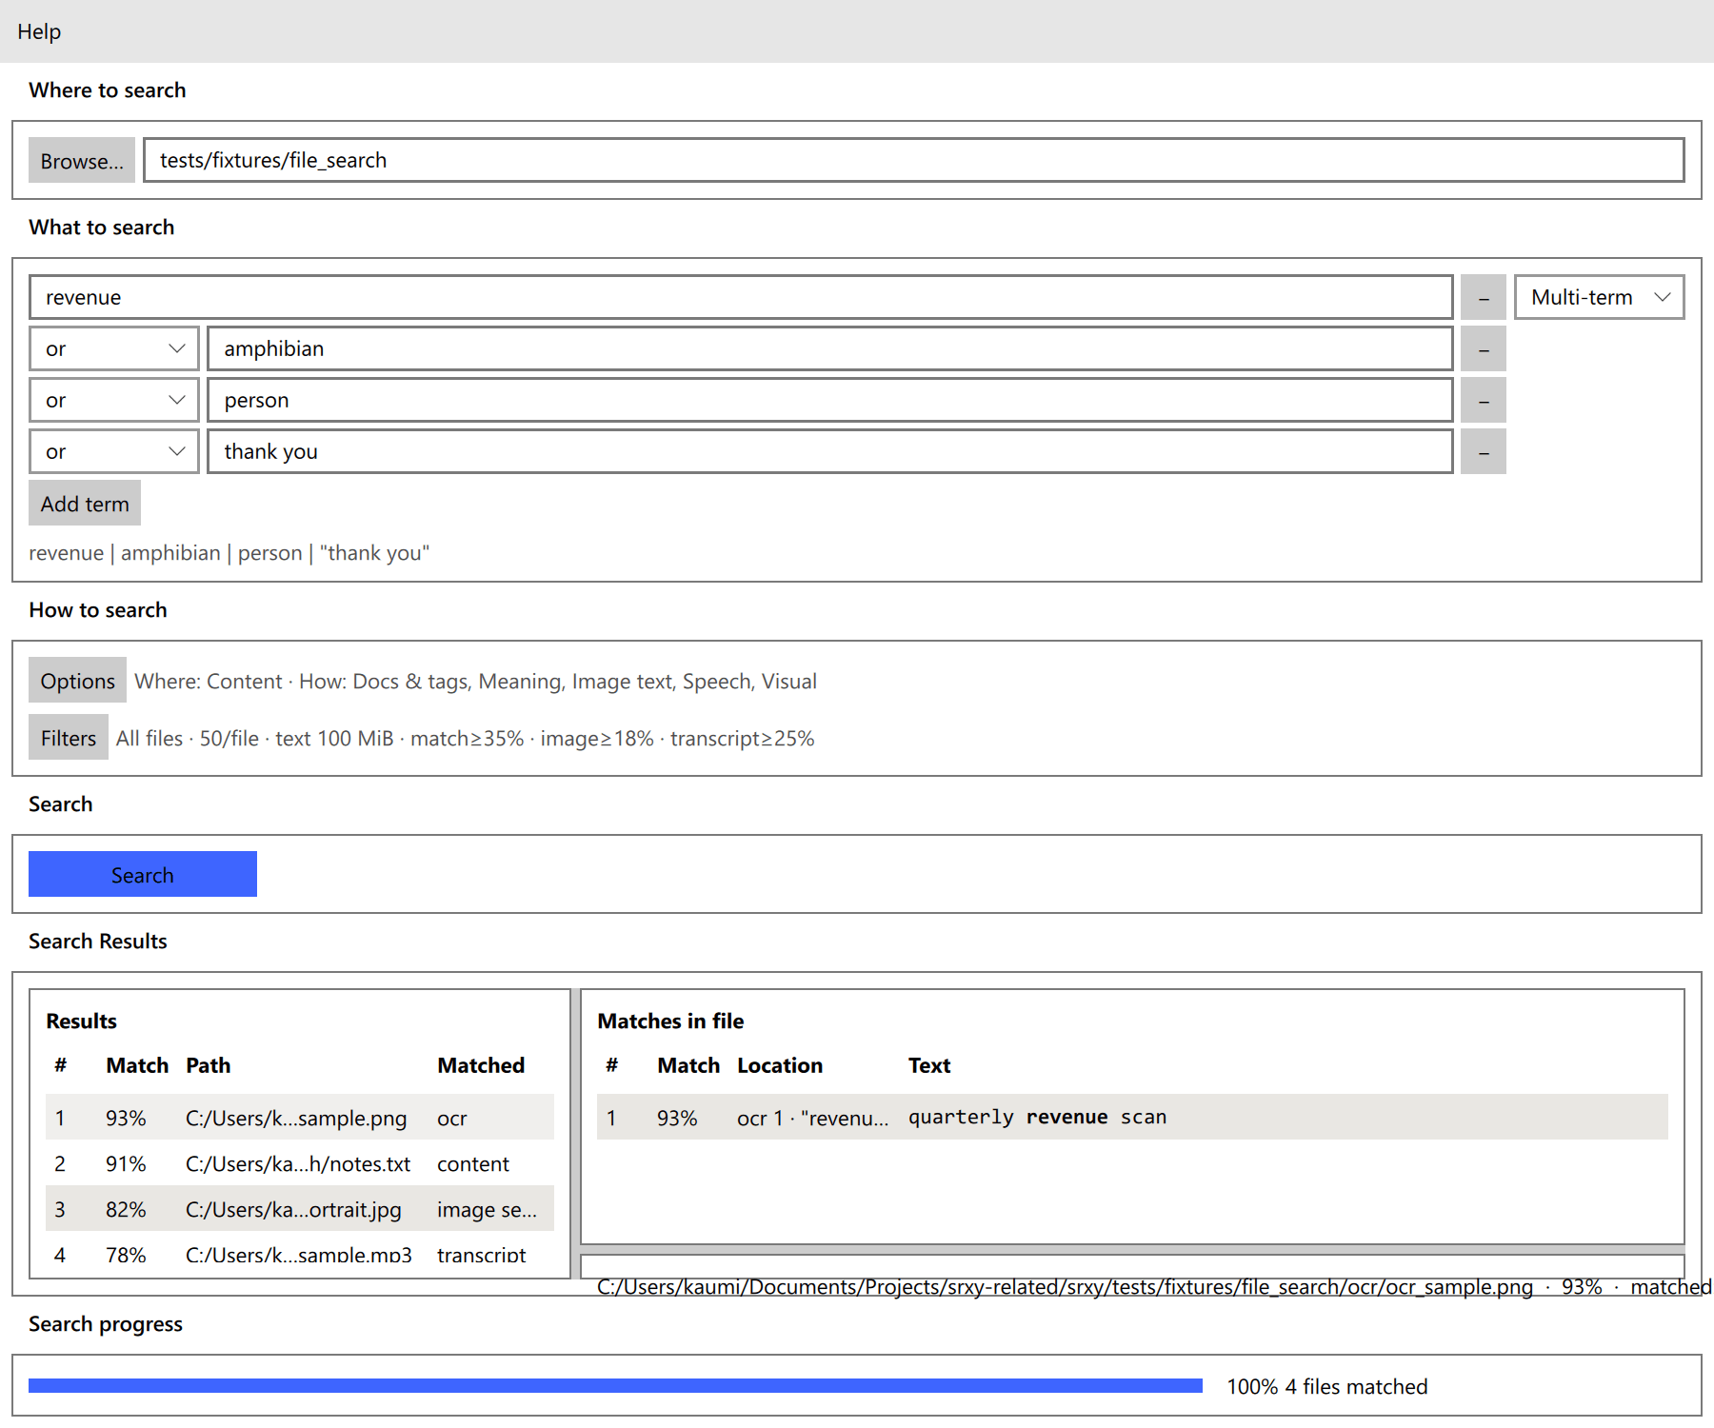The height and width of the screenshot is (1428, 1714).
Task: Select result row 2 notes.txt
Action: (x=300, y=1163)
